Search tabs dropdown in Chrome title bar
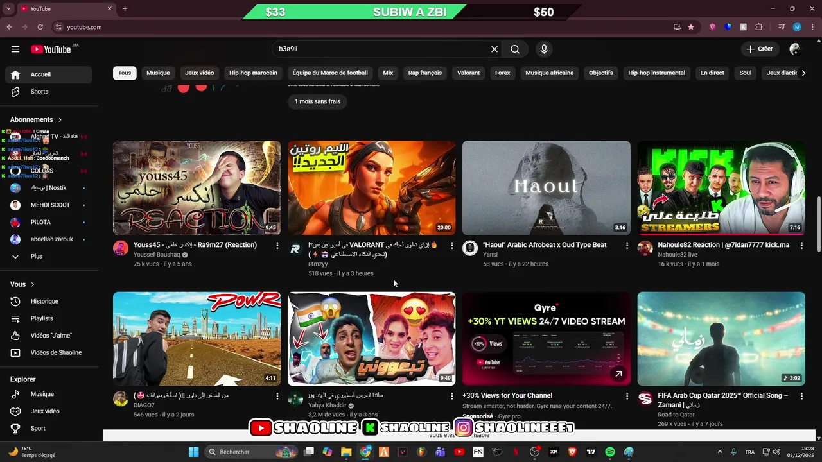Image resolution: width=822 pixels, height=462 pixels. 8,9
